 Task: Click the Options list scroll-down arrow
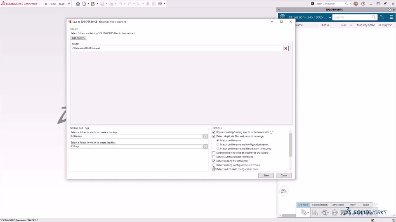(x=290, y=169)
